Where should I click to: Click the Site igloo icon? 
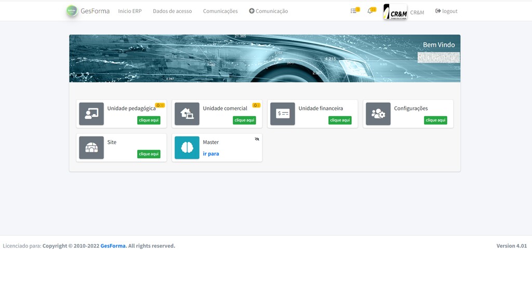tap(91, 147)
